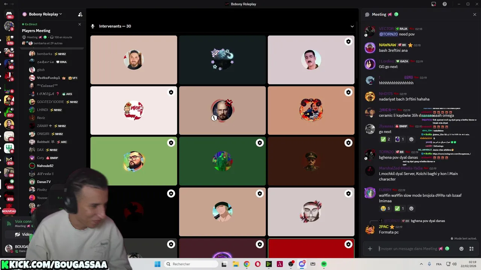This screenshot has width=481, height=270.
Task: Open the inbox icon in title bar
Action: point(434,4)
